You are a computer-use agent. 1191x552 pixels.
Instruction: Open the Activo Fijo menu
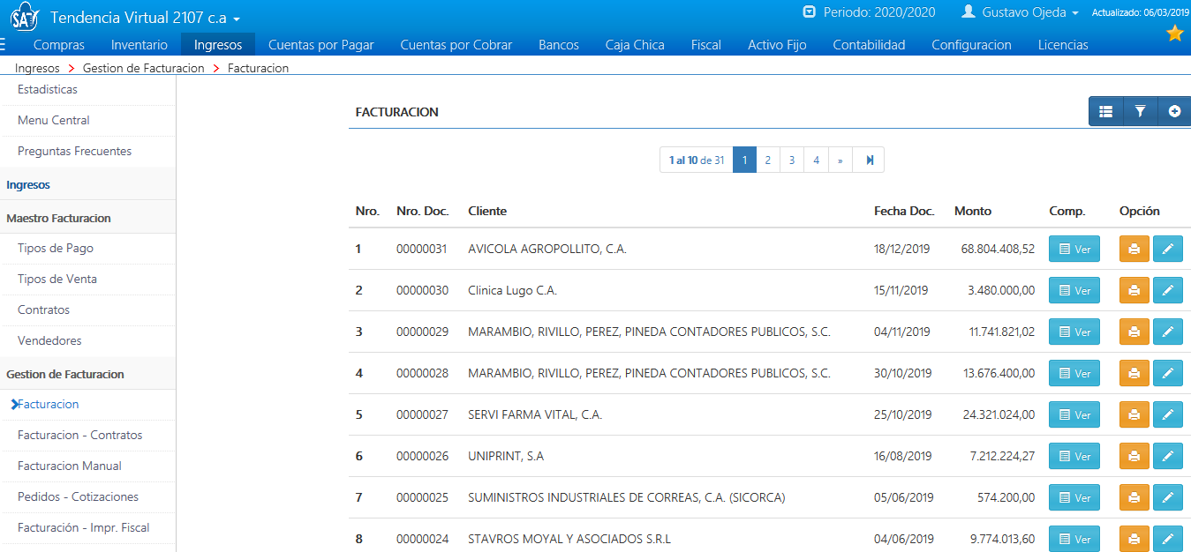(x=777, y=45)
